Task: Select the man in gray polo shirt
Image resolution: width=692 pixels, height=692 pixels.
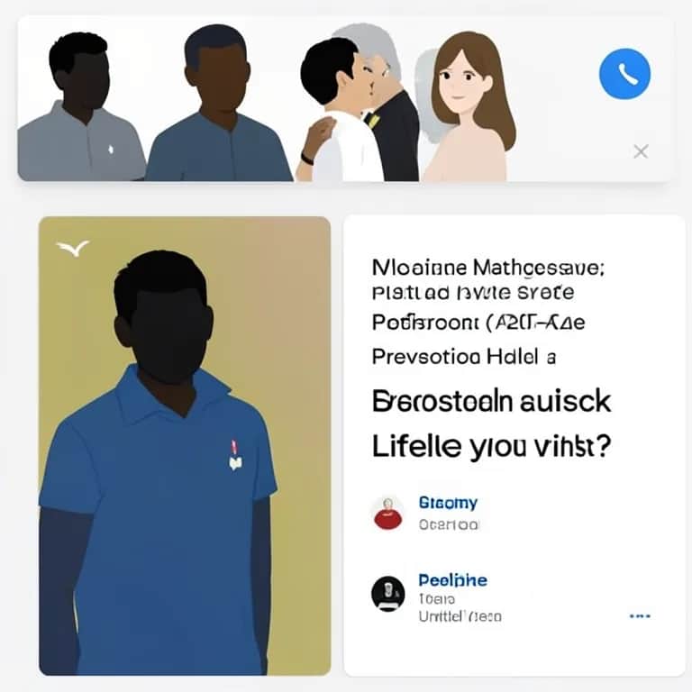Action: click(x=80, y=107)
